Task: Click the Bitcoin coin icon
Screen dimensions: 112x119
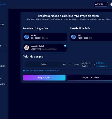Action: pos(27,37)
